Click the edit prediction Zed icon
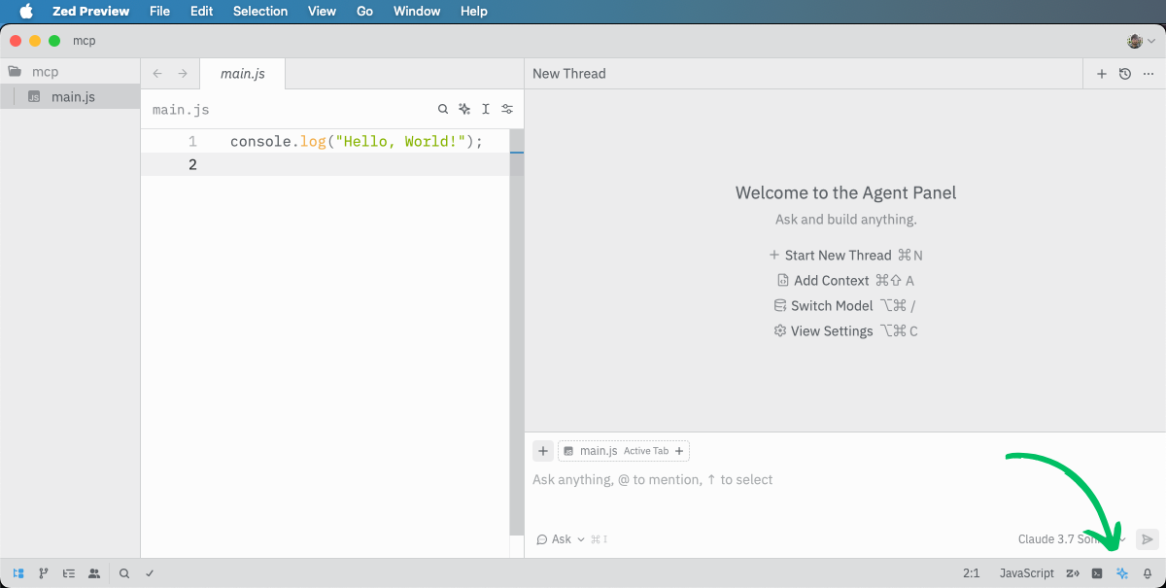 point(1073,573)
